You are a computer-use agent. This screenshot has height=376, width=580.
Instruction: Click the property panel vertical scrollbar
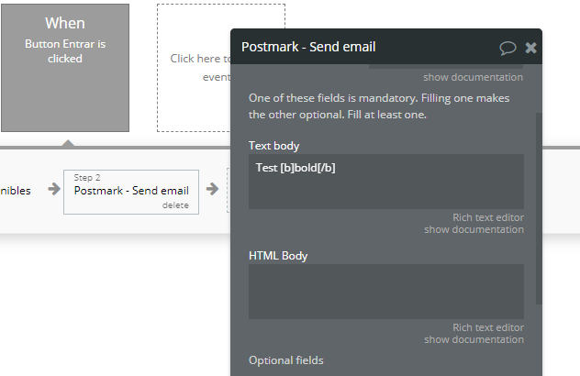pyautogui.click(x=539, y=202)
